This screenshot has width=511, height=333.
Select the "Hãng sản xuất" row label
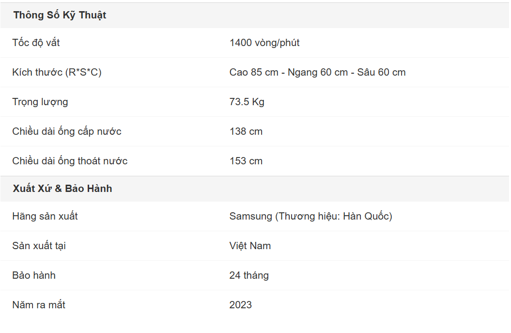click(45, 216)
